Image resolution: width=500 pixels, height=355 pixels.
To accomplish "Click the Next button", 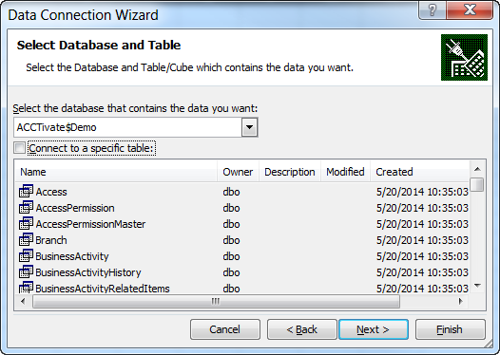I will pos(374,329).
